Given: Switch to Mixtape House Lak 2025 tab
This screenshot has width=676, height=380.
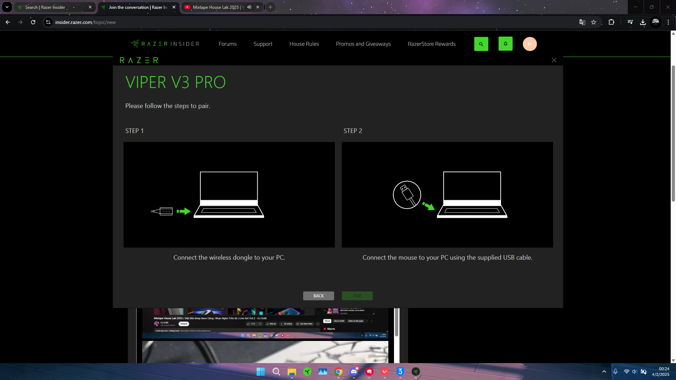Looking at the screenshot, I should (218, 7).
